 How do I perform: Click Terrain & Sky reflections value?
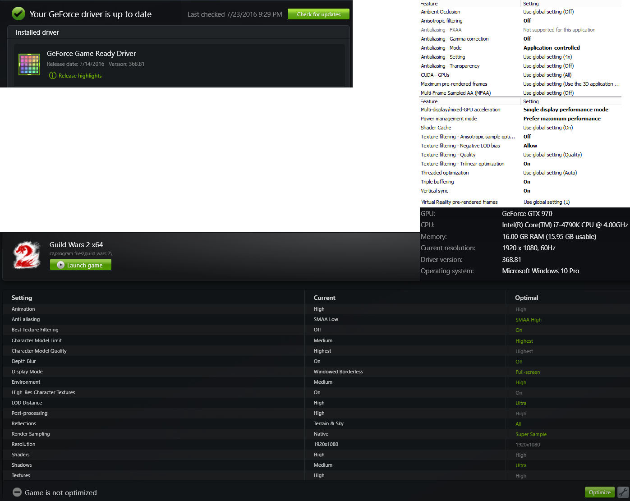(x=328, y=423)
